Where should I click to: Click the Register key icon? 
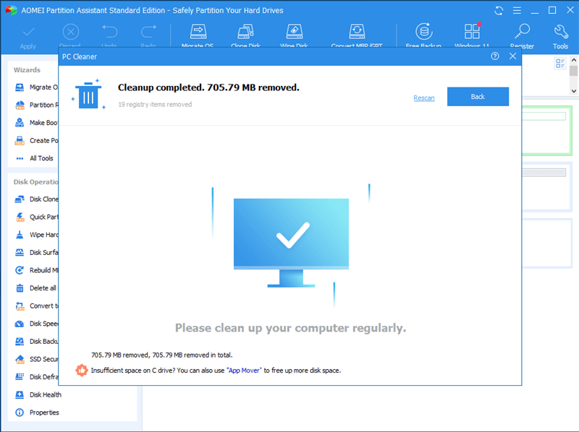click(x=522, y=32)
